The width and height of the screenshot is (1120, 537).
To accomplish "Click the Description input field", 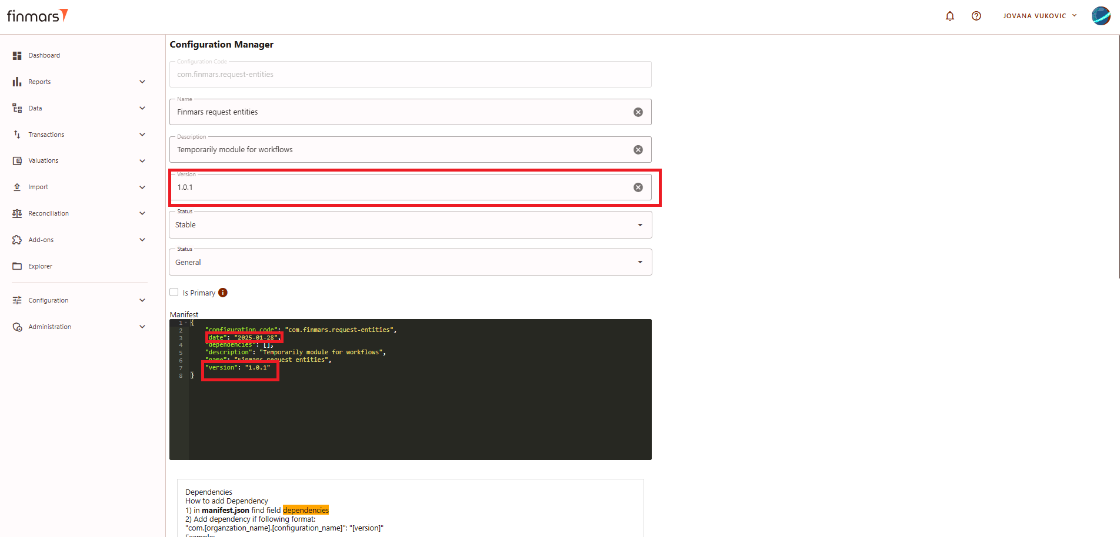I will point(411,150).
